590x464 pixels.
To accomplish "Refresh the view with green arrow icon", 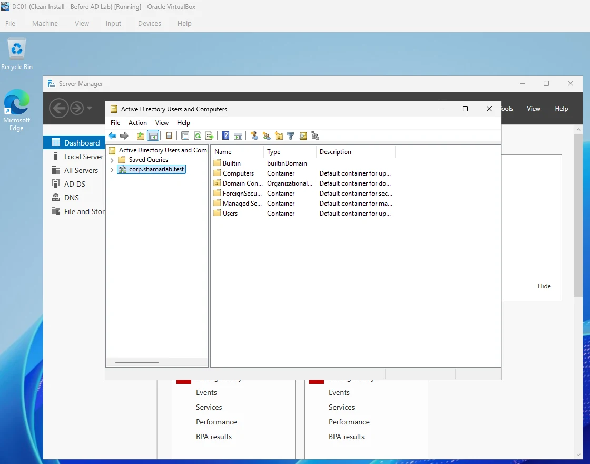I will (198, 136).
